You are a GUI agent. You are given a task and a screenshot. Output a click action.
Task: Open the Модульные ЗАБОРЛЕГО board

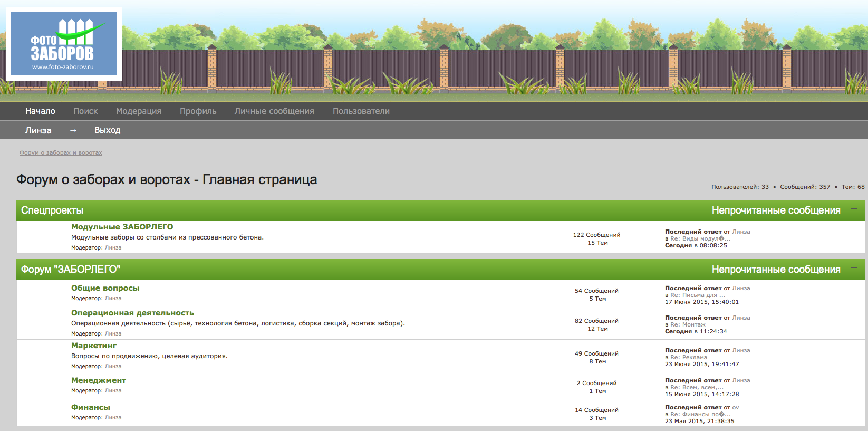pos(122,227)
